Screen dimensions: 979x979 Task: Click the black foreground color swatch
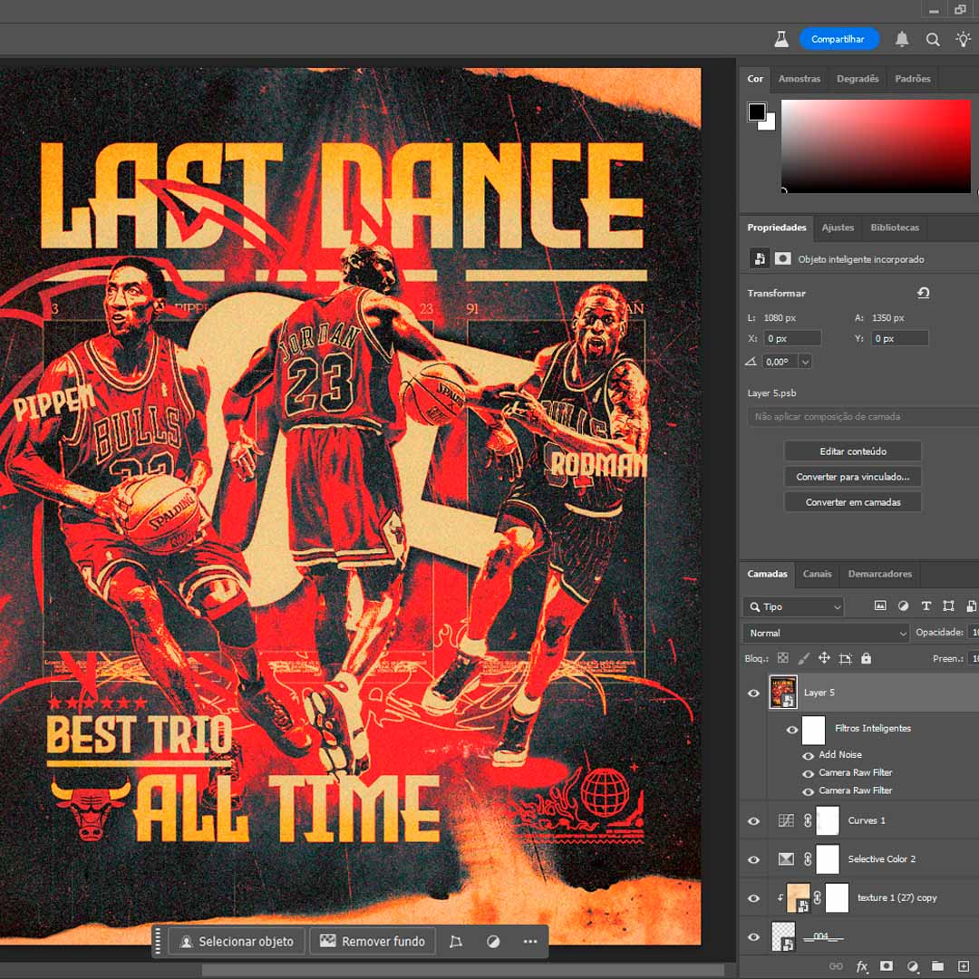[x=757, y=112]
